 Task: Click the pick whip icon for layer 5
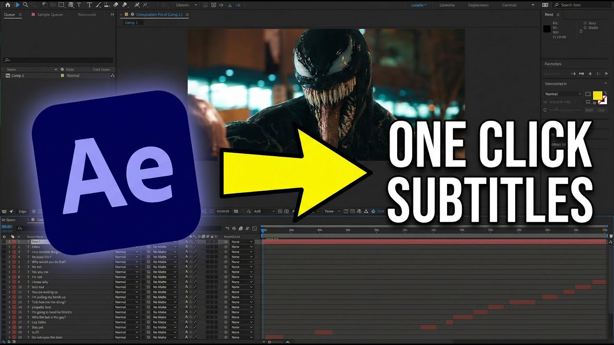click(x=226, y=262)
